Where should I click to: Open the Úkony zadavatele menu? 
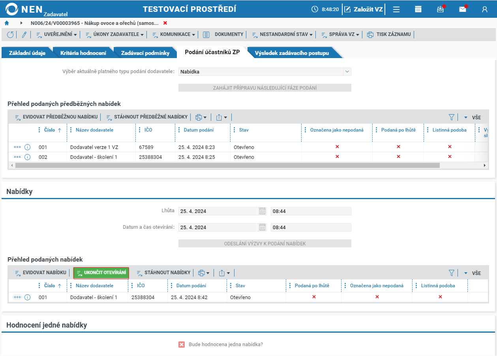114,34
